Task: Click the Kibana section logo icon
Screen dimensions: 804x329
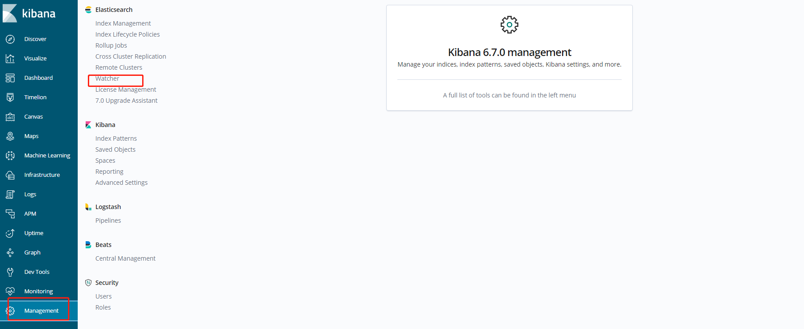Action: tap(88, 125)
